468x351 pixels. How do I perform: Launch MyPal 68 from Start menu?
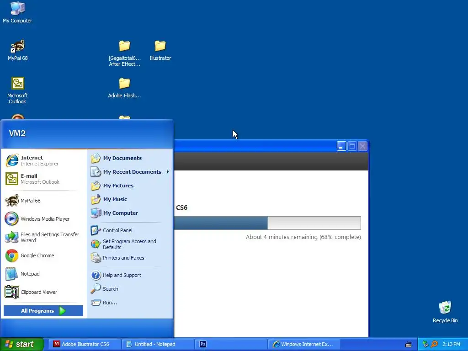pos(43,201)
